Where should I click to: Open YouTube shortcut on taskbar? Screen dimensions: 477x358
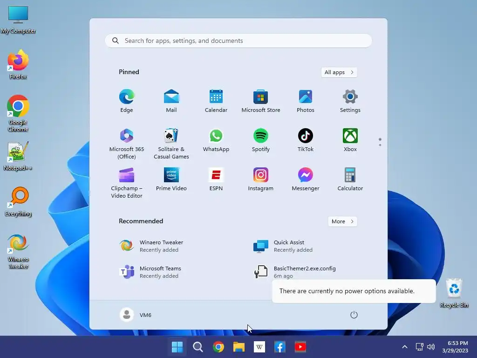(300, 347)
